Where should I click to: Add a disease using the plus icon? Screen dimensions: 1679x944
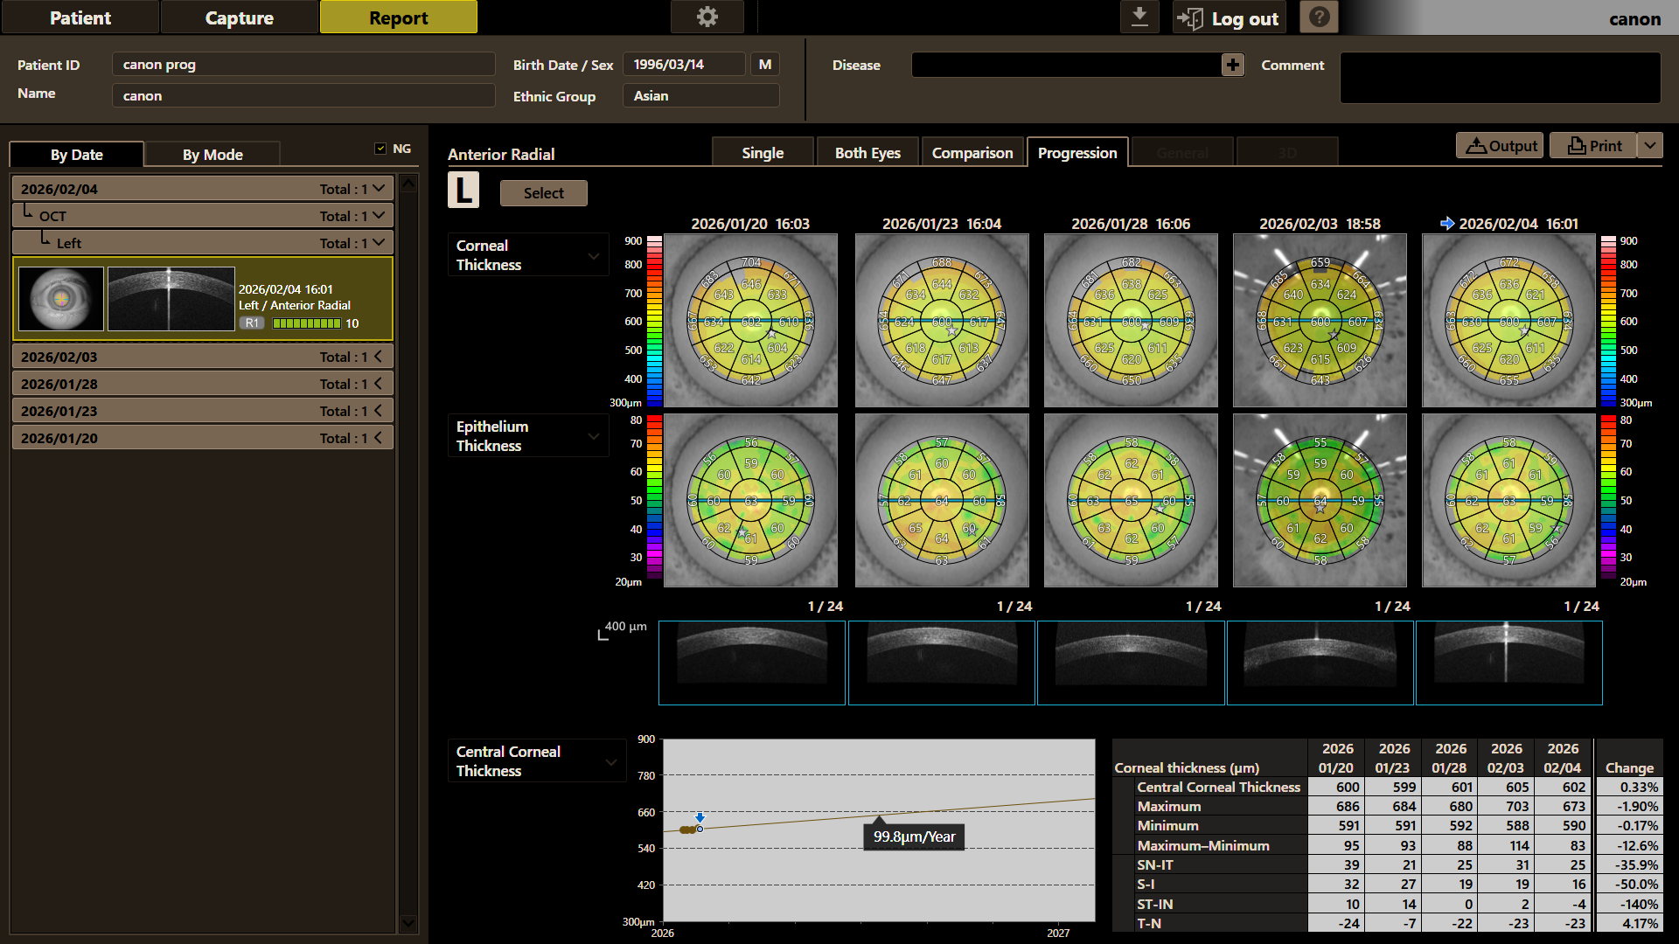1232,65
